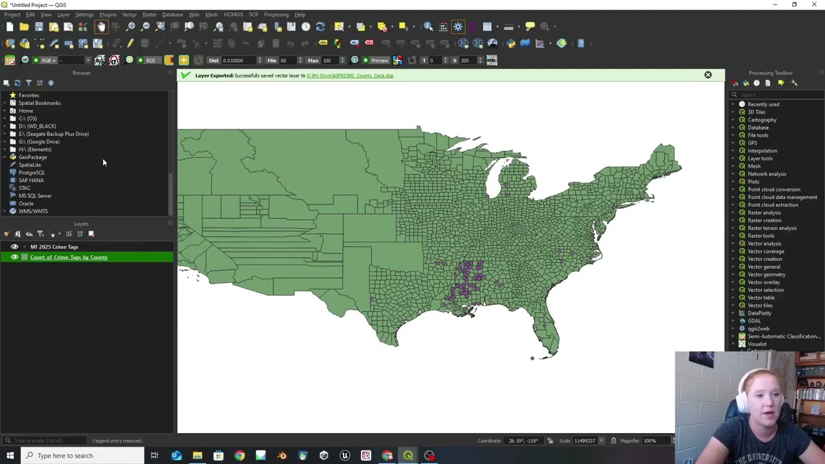The width and height of the screenshot is (825, 464).
Task: Click the Browser panel filter icon
Action: point(28,82)
